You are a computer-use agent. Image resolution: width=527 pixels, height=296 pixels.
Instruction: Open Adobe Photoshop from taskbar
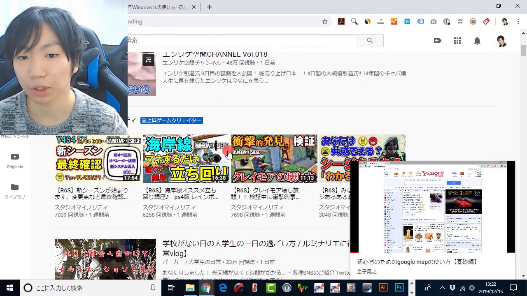pos(399,288)
